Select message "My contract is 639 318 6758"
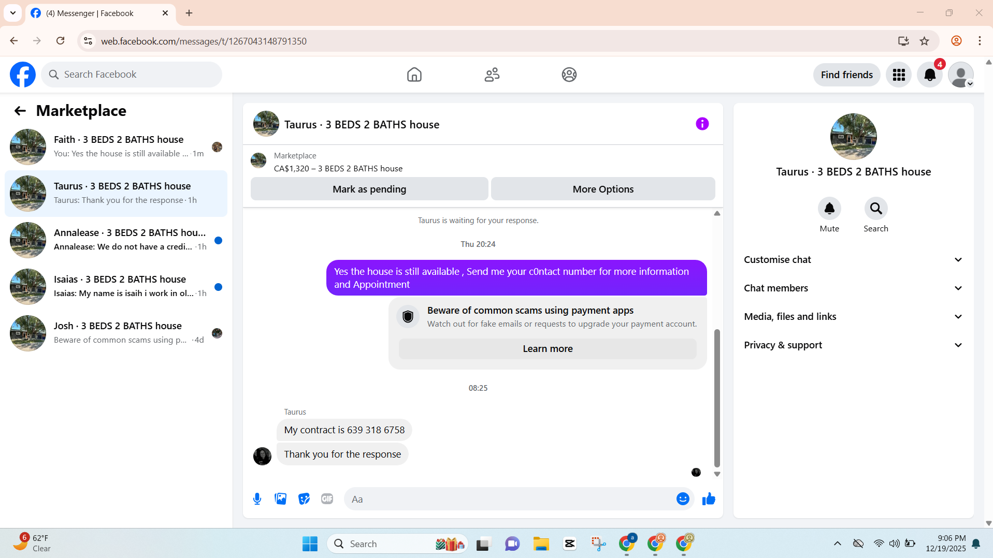Screen dimensions: 993x558 coord(344,430)
